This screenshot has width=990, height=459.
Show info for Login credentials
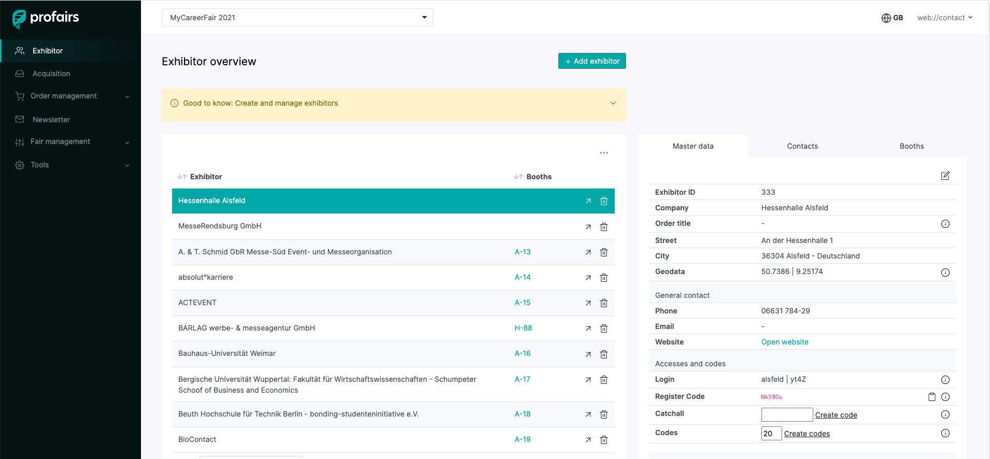point(945,380)
